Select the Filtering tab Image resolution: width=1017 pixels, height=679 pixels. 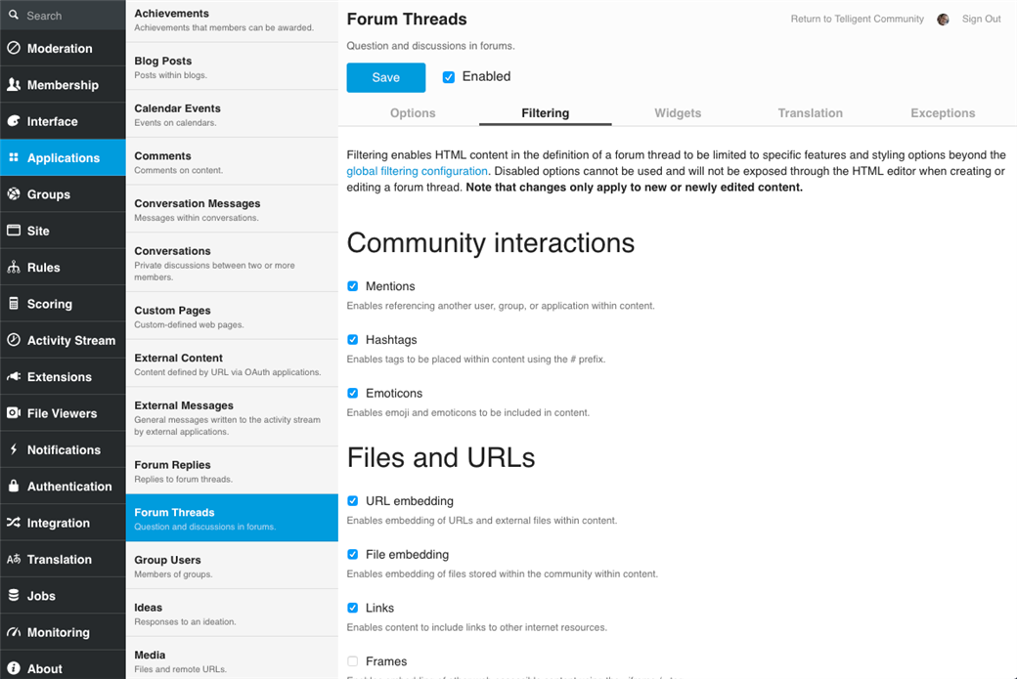click(x=546, y=112)
